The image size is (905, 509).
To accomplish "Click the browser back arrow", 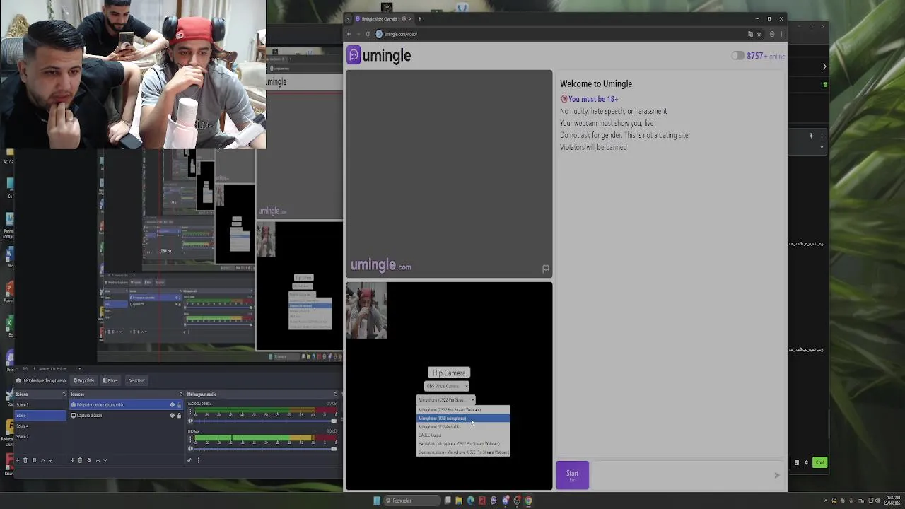I will [x=349, y=34].
